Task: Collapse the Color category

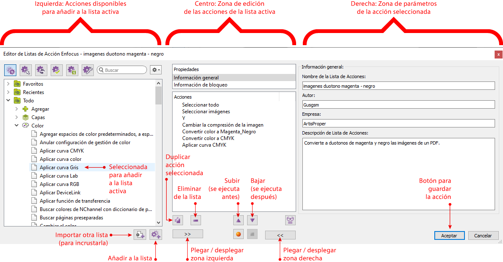Action: [16, 125]
